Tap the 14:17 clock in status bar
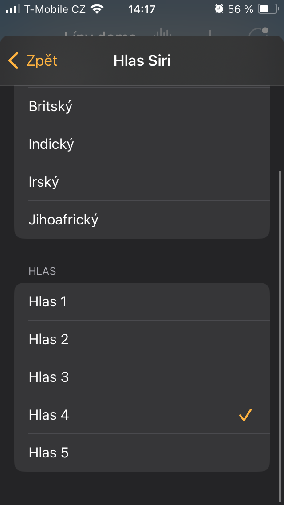Screen dimensions: 284x505 [x=142, y=9]
